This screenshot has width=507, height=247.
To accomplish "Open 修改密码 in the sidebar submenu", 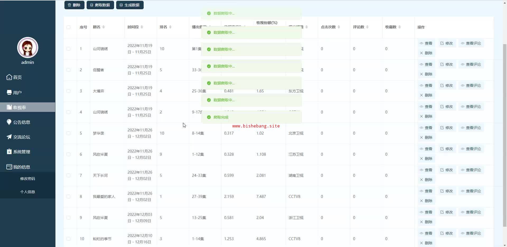I will [27, 179].
